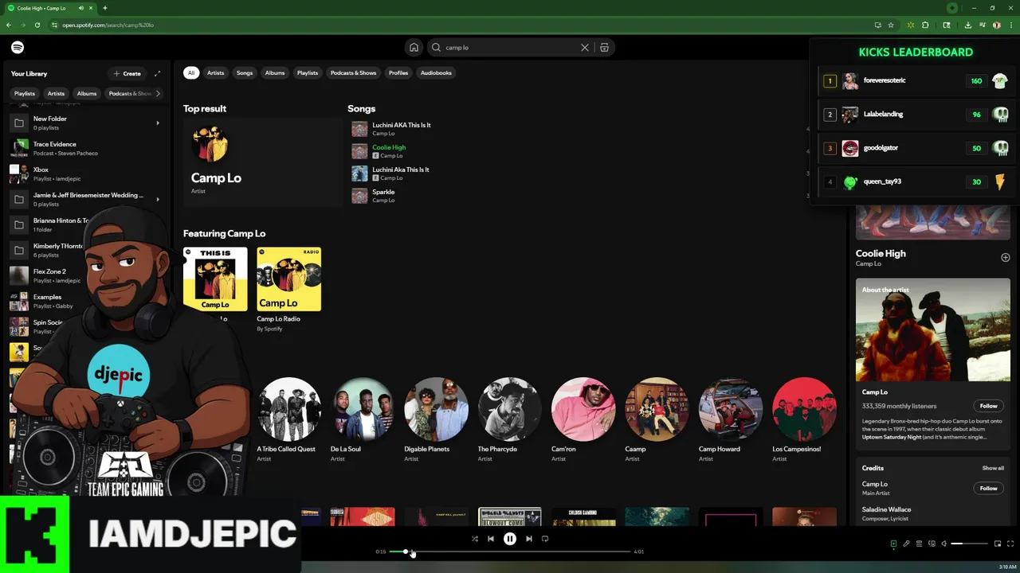The height and width of the screenshot is (573, 1020).
Task: Open the Create menu in library
Action: click(127, 73)
